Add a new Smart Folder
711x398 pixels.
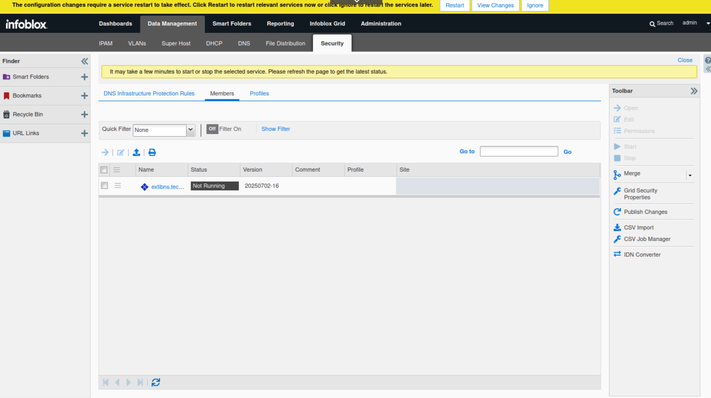(84, 77)
